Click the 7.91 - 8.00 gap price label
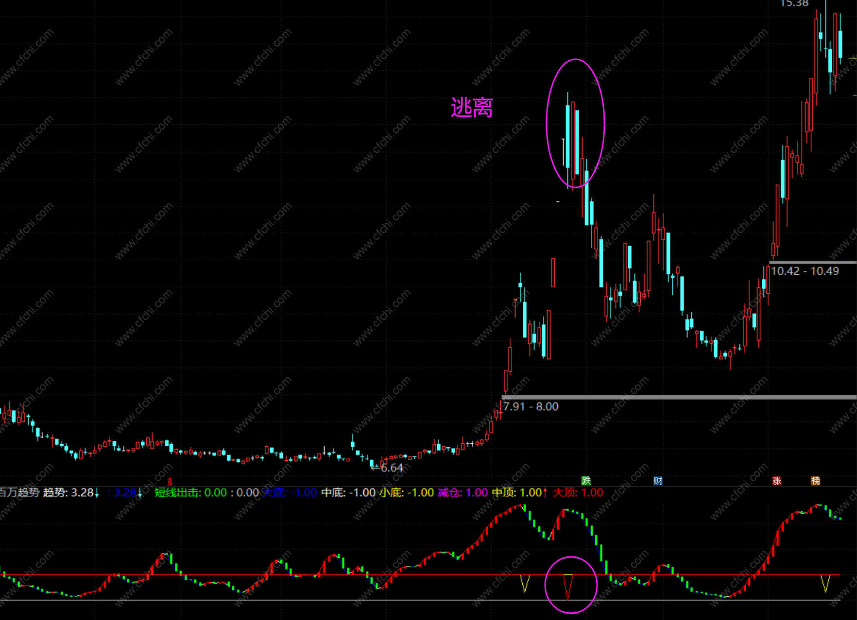Screen dimensions: 857x620 [x=531, y=406]
